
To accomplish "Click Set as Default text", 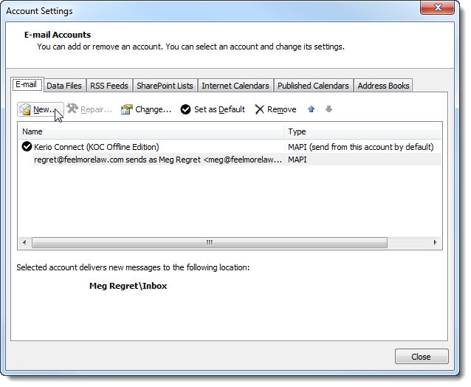I will [x=219, y=109].
